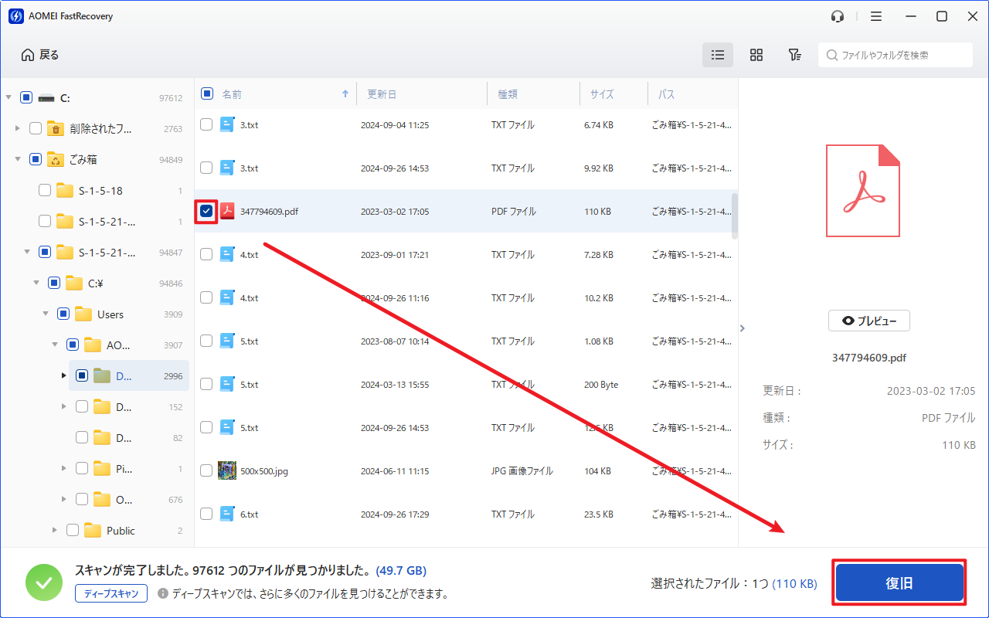Image resolution: width=989 pixels, height=618 pixels.
Task: Click the large PDF preview thumbnail
Action: [x=863, y=191]
